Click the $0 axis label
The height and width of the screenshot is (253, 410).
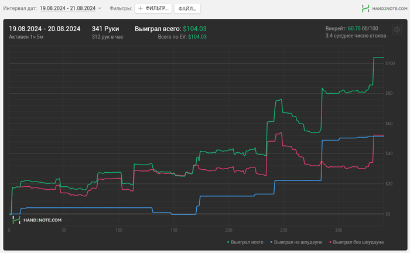388,214
